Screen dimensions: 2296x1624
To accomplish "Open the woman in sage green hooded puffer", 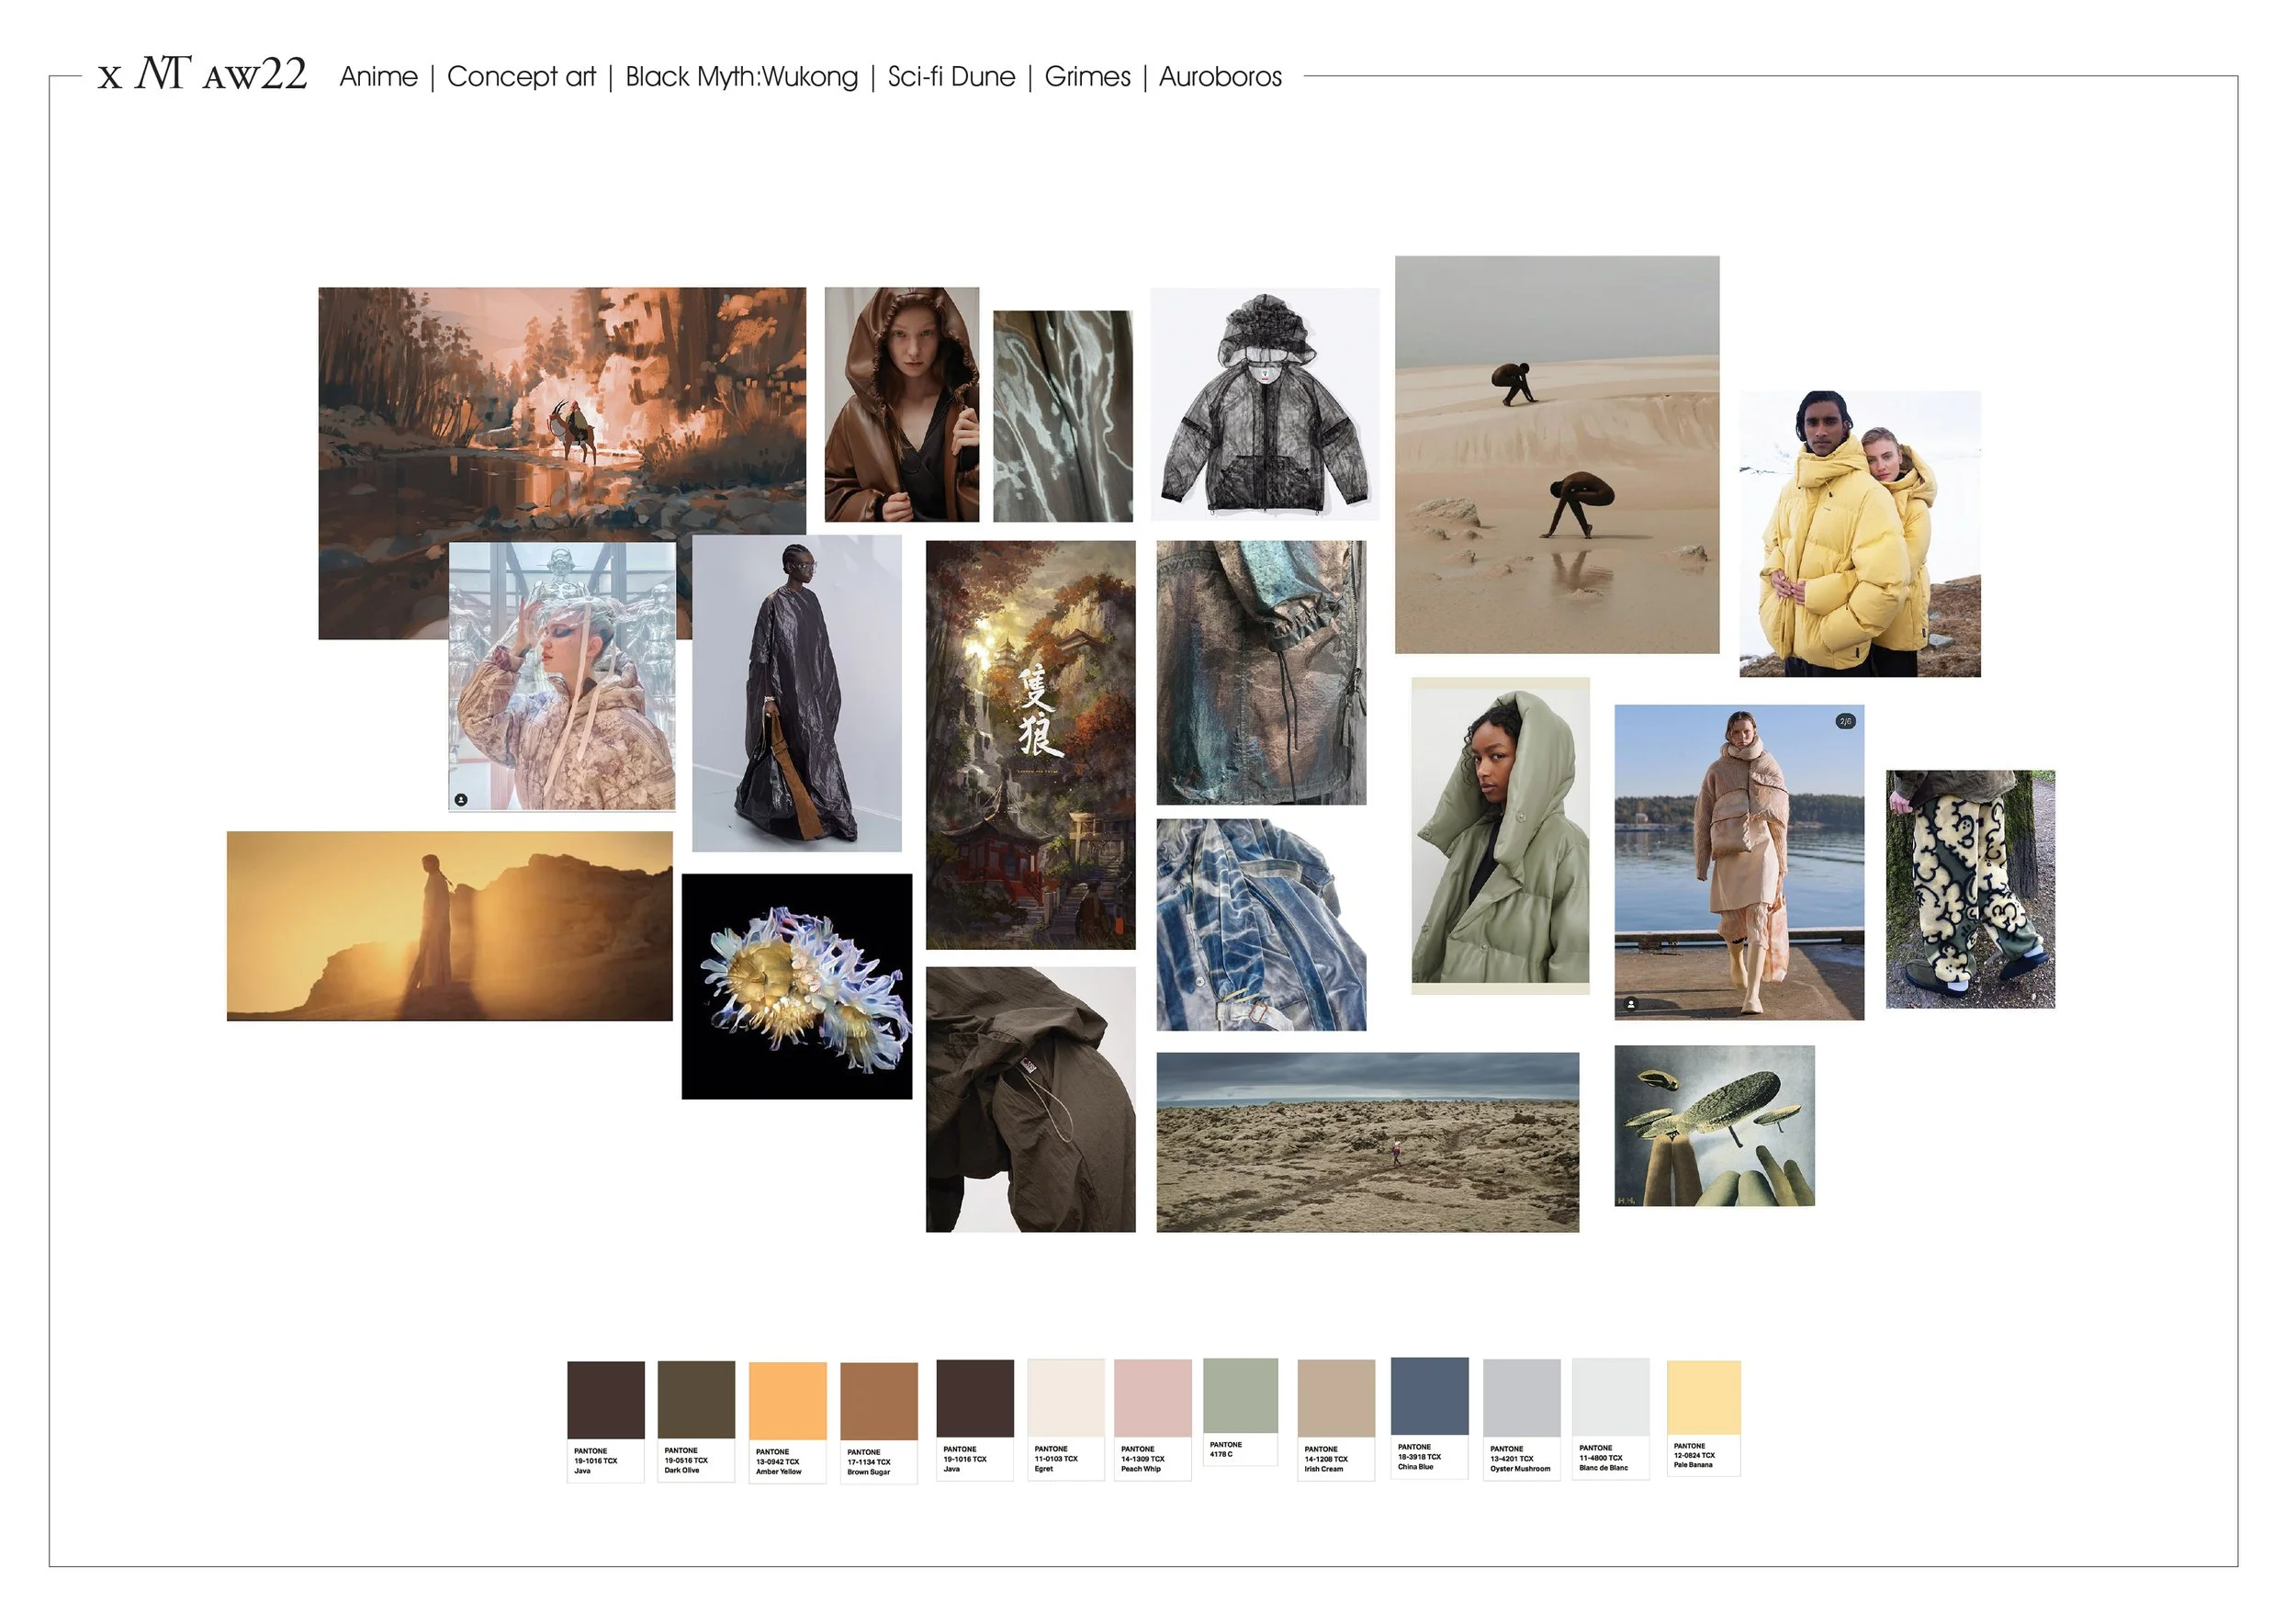I will pos(1500,836).
